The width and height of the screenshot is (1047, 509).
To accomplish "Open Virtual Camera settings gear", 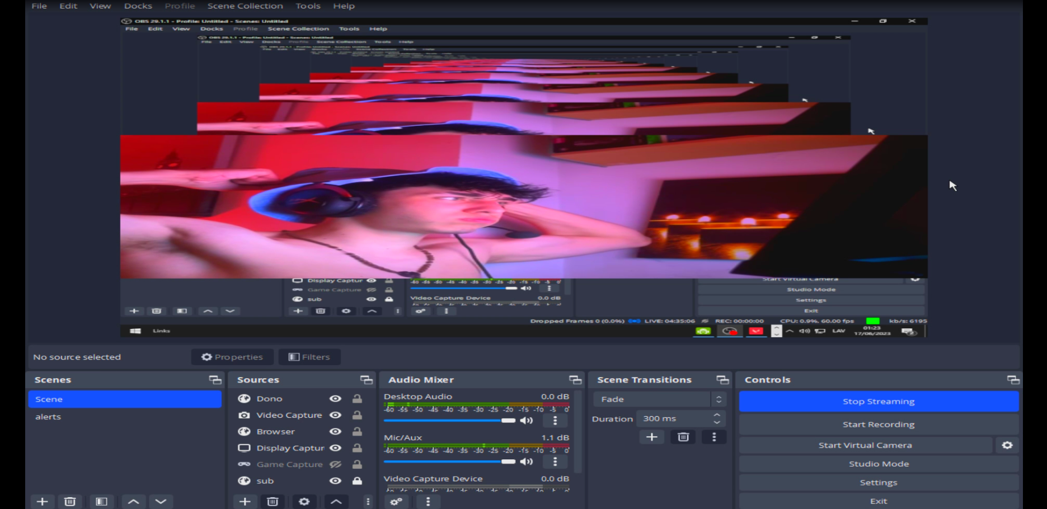I will tap(1007, 445).
